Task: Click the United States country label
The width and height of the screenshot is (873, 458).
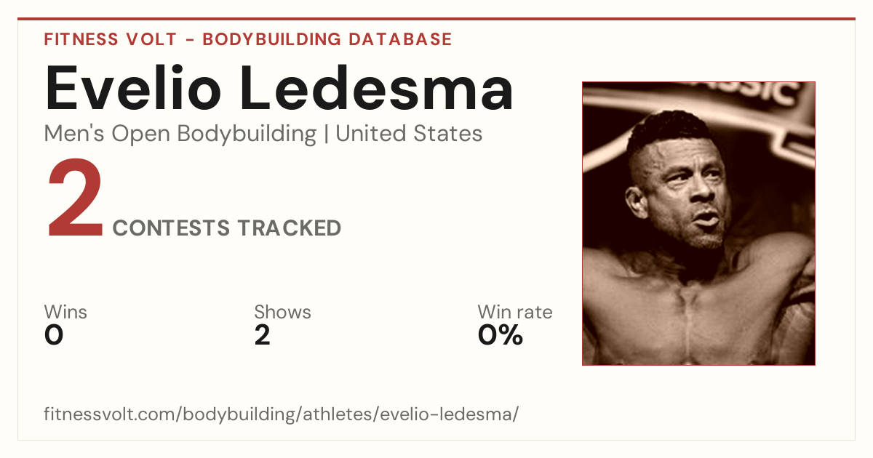Action: click(x=409, y=134)
